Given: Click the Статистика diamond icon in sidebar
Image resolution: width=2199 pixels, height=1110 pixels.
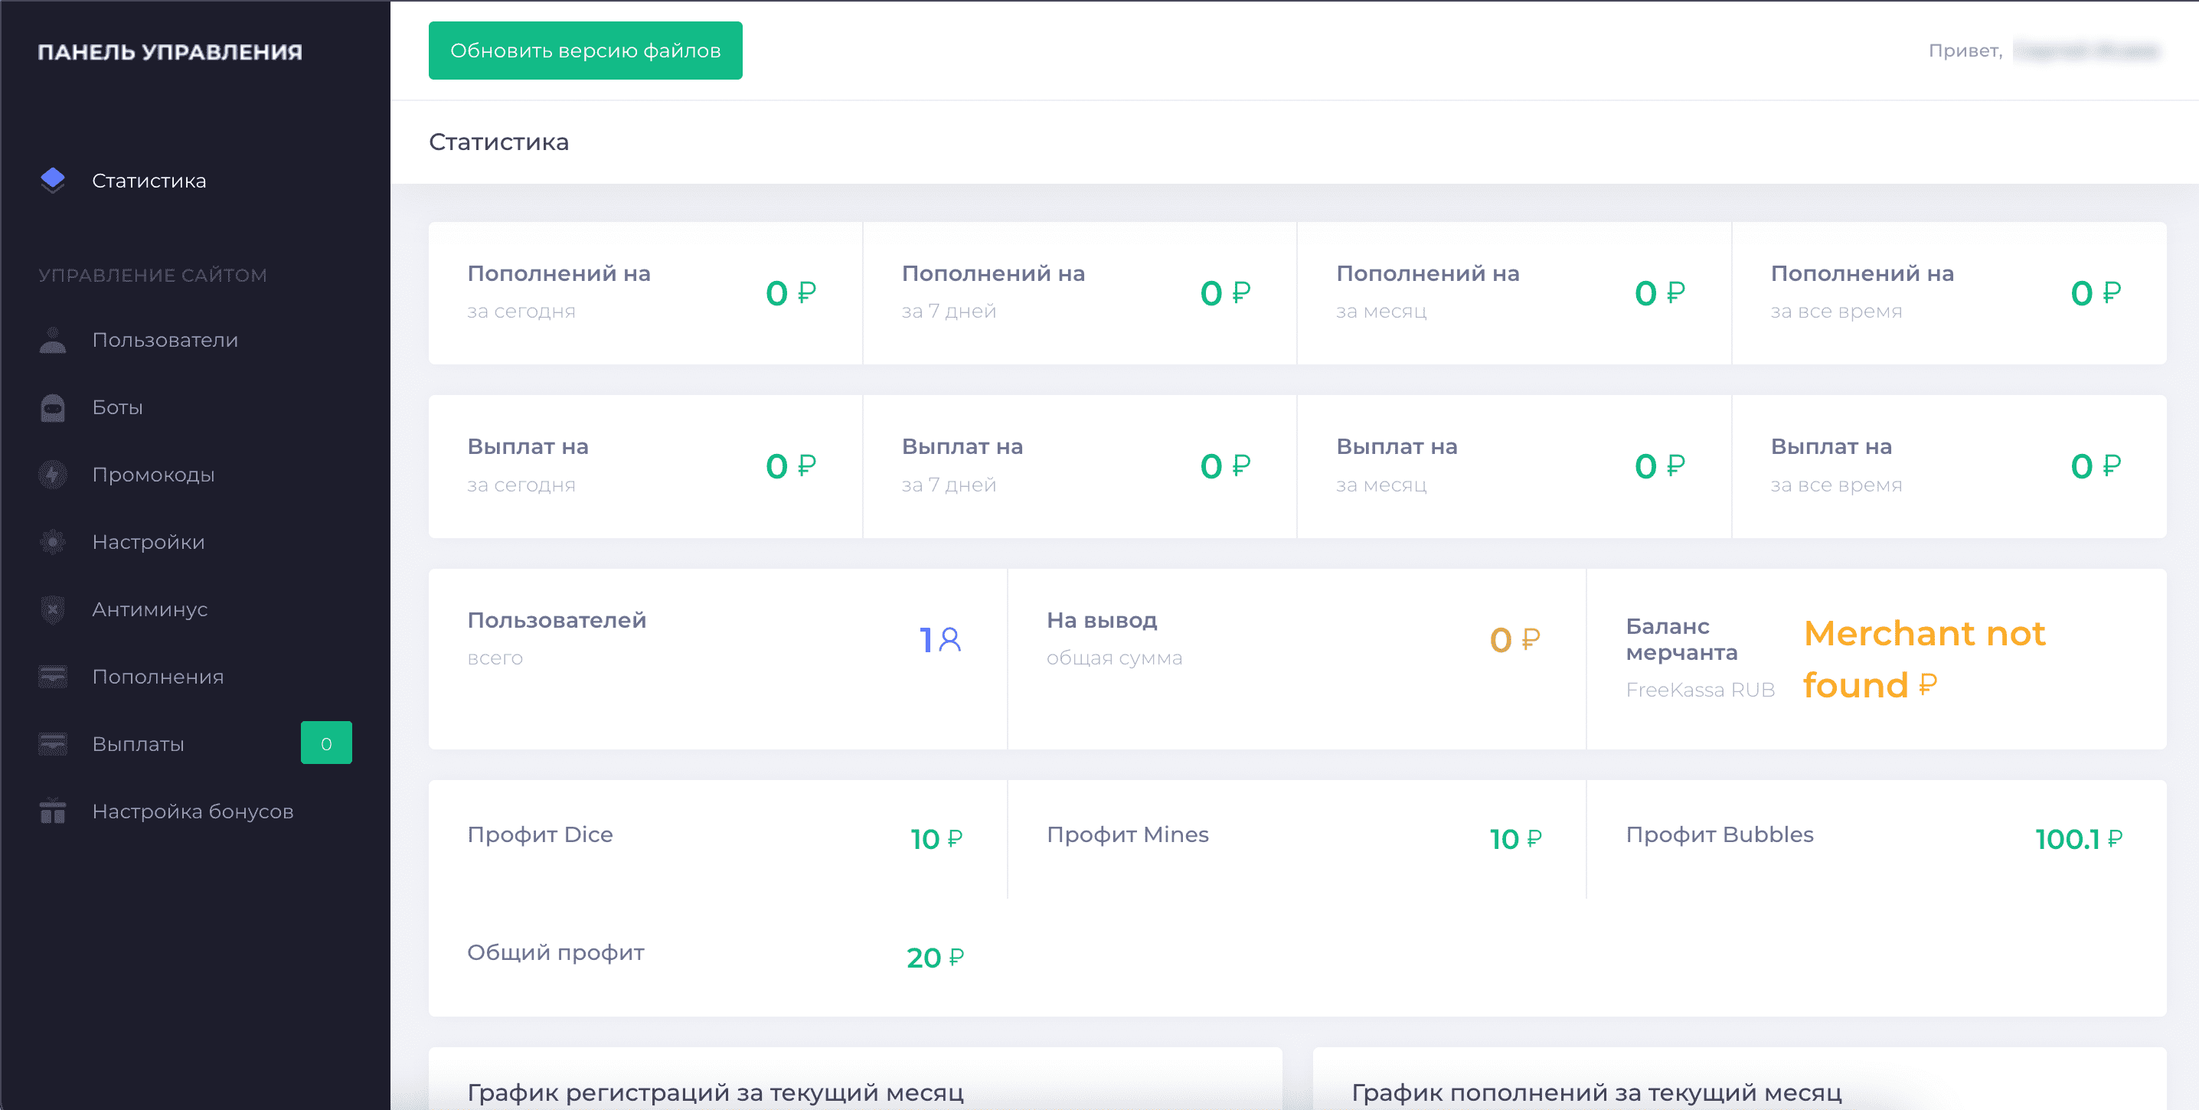Looking at the screenshot, I should pyautogui.click(x=53, y=179).
